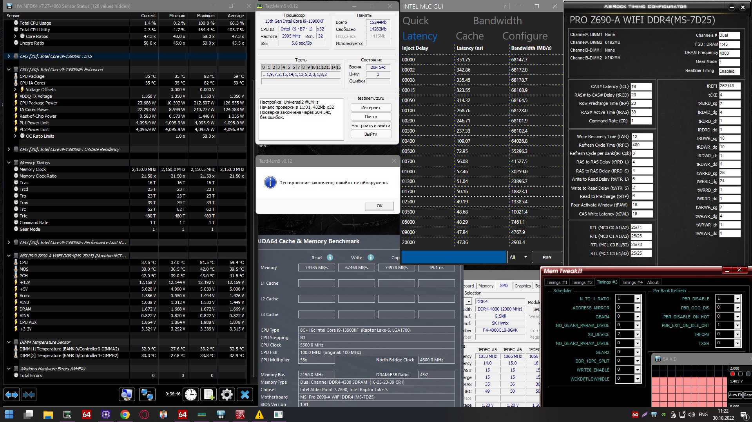
Task: Toggle test number 0 in TestMem5
Action: [x=263, y=67]
